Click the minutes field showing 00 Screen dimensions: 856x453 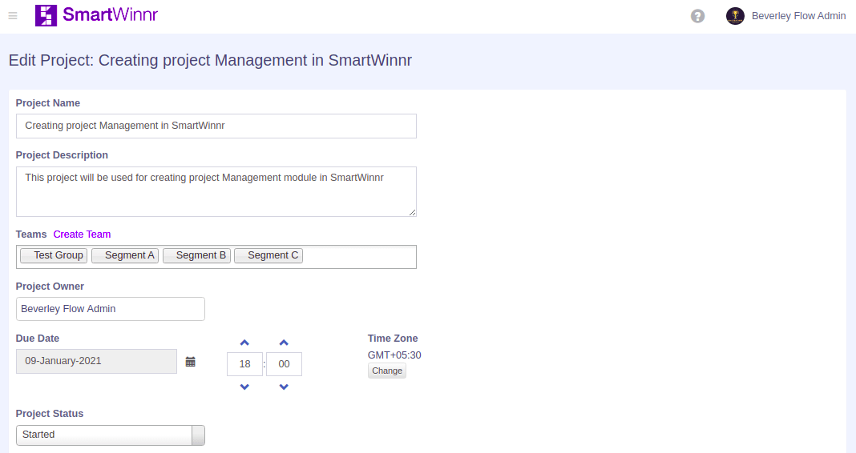[x=284, y=364]
